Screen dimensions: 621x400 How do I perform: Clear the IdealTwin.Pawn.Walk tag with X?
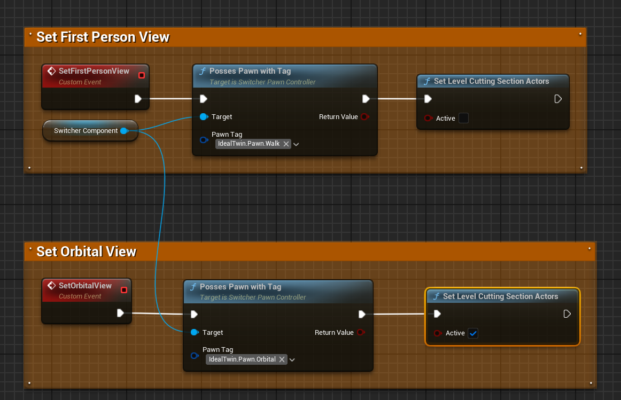pos(286,144)
